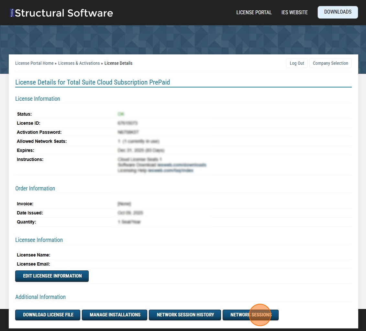
Task: View Network Session History
Action: pos(185,315)
